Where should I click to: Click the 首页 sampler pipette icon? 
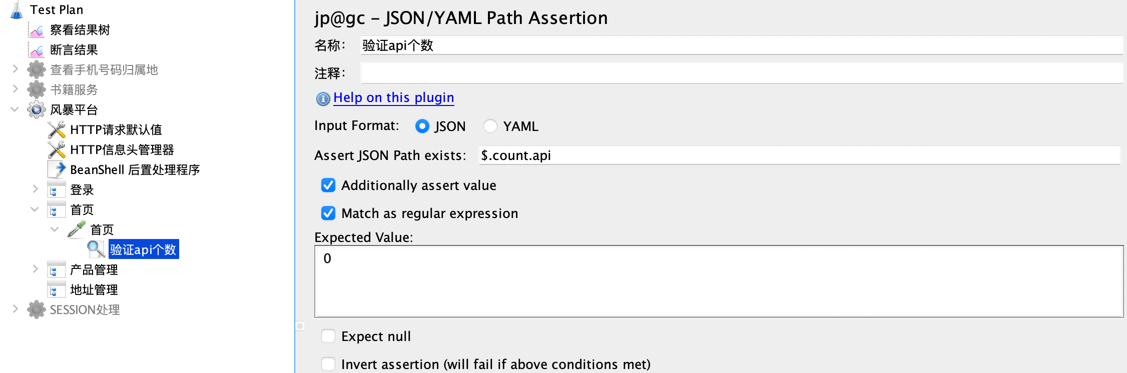[x=77, y=229]
